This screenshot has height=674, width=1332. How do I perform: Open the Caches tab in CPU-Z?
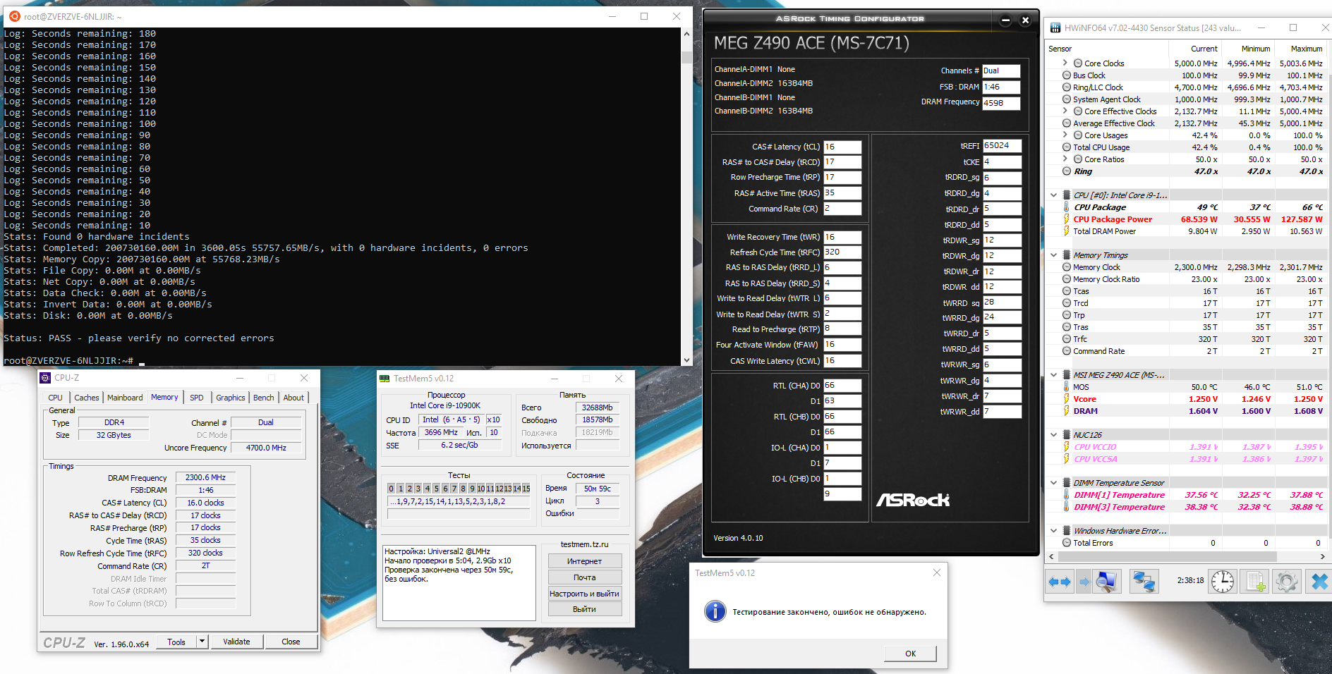coord(87,398)
